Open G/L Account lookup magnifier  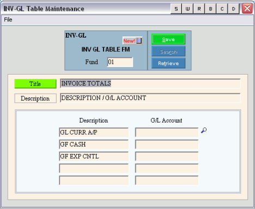point(204,130)
